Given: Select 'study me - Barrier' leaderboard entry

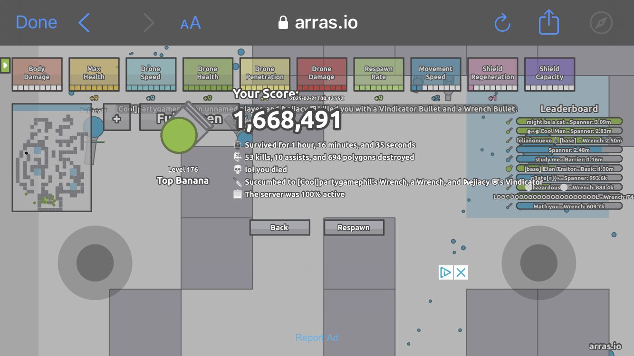Looking at the screenshot, I should coord(569,159).
